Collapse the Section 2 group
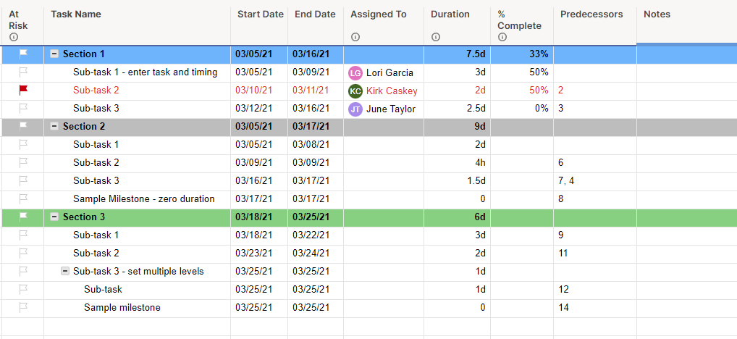The width and height of the screenshot is (737, 339). pyautogui.click(x=54, y=127)
